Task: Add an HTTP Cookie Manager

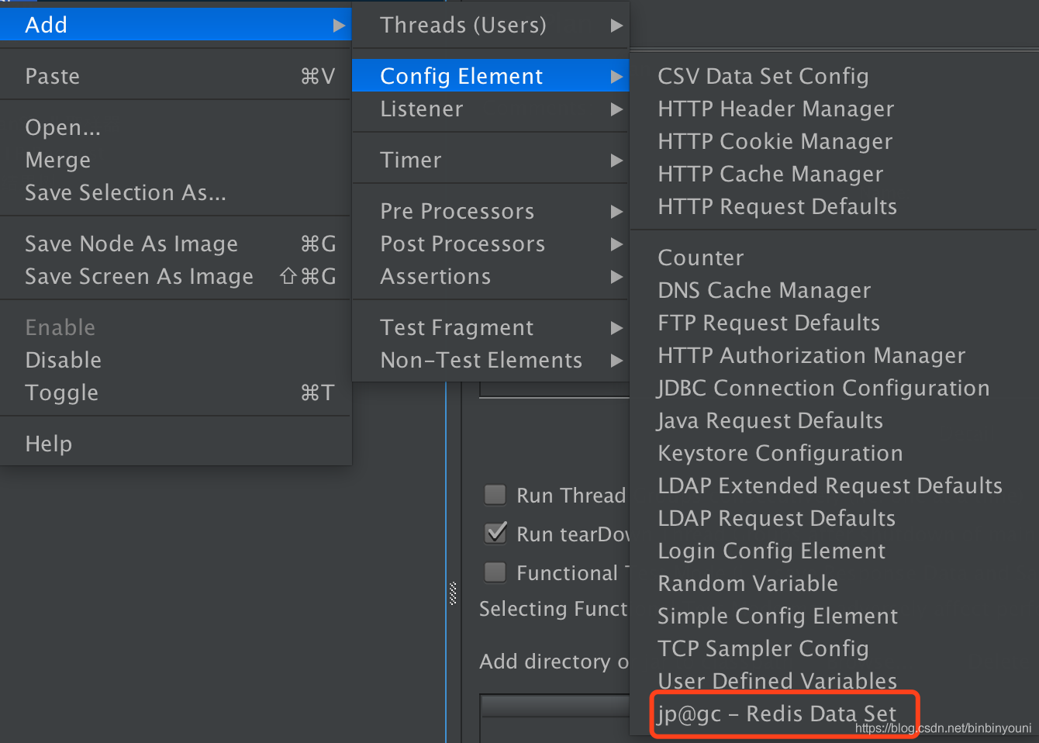Action: pyautogui.click(x=834, y=141)
